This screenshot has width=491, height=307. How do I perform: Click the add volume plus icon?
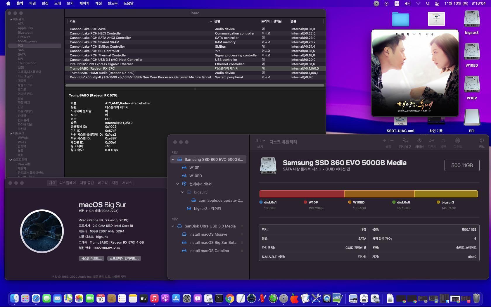click(x=384, y=141)
